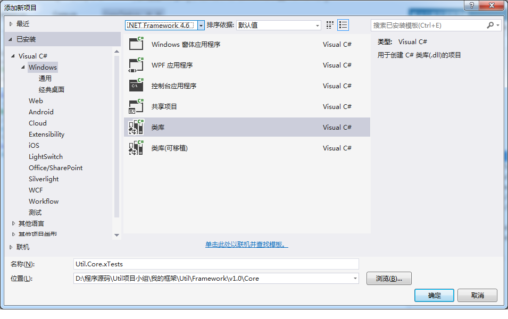Select the 类库 template icon
This screenshot has width=508, height=319.
click(136, 127)
